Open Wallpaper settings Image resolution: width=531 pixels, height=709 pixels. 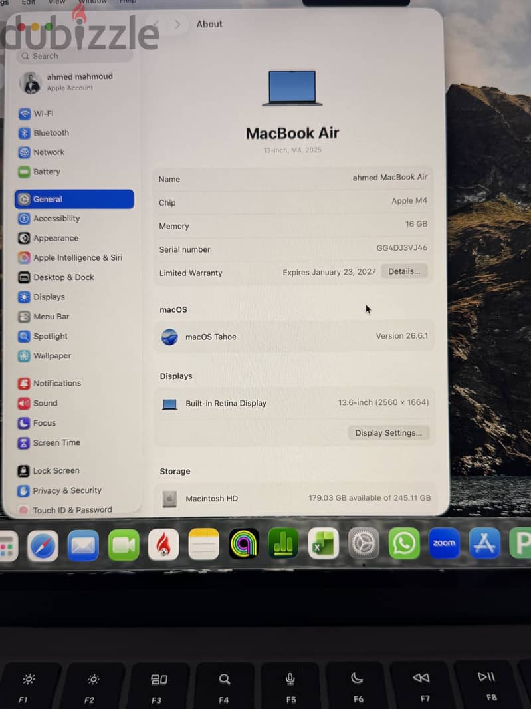45,356
